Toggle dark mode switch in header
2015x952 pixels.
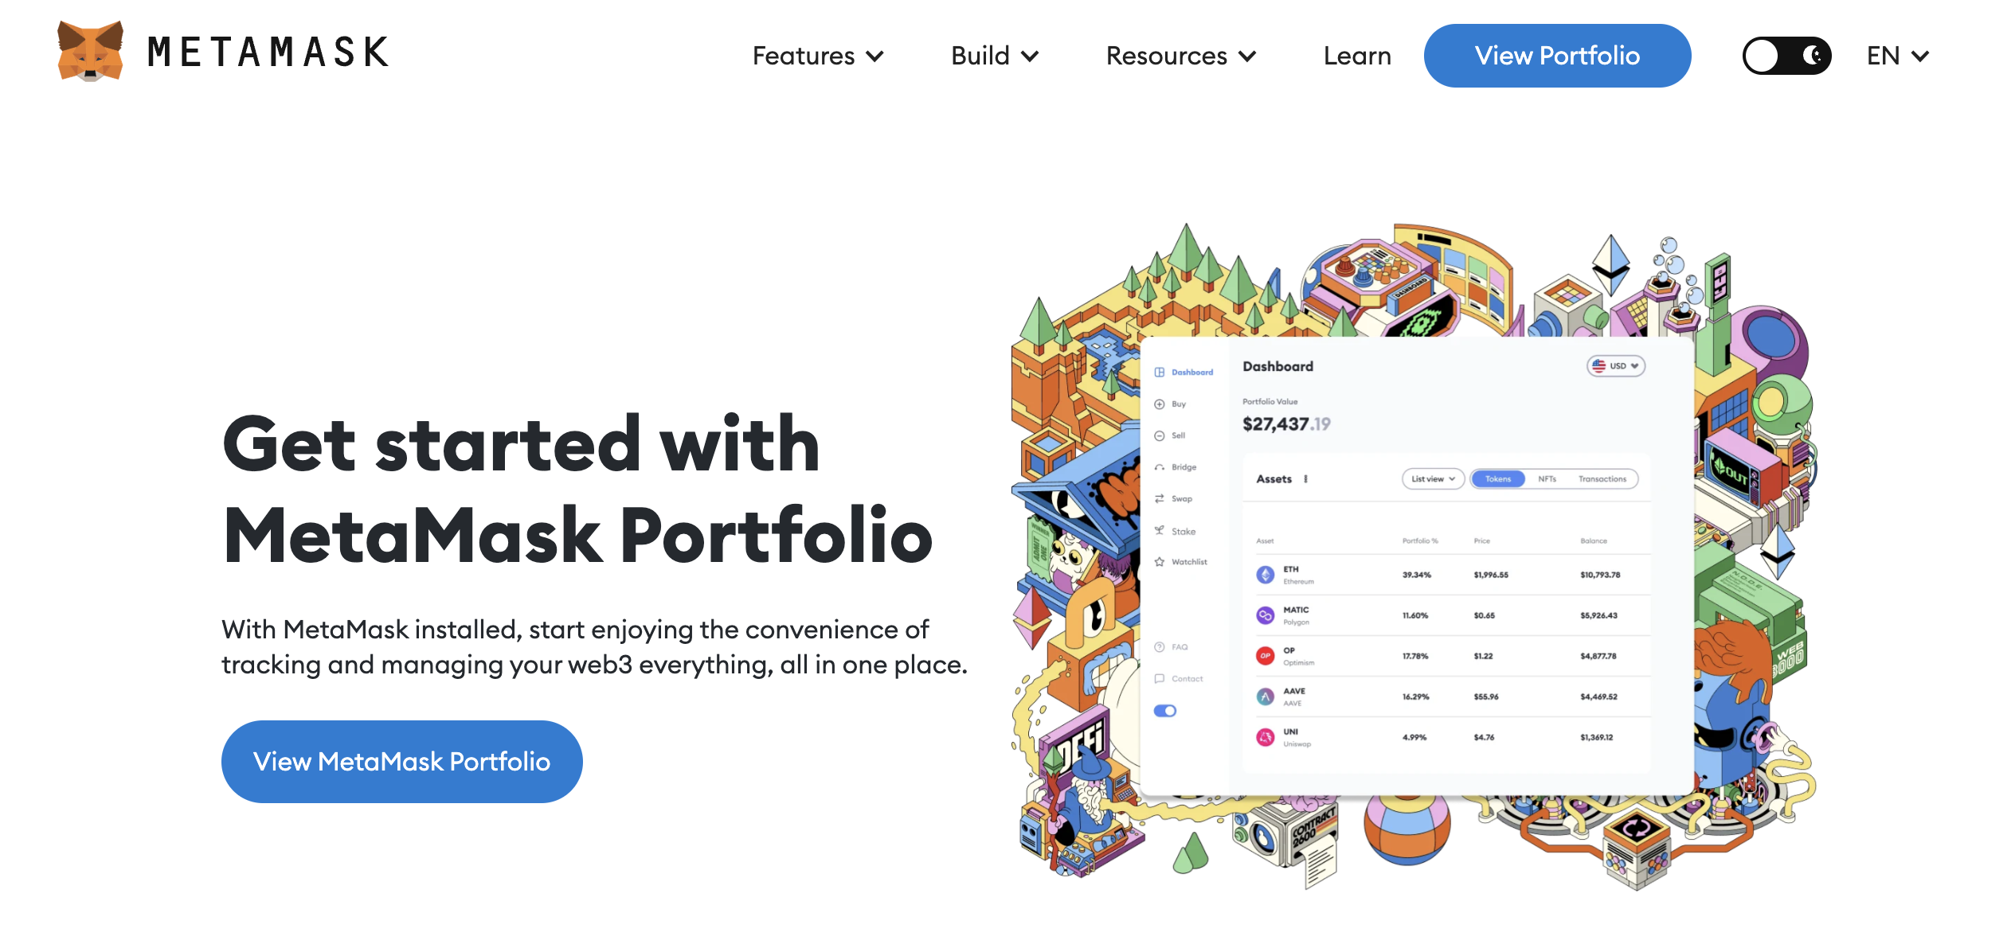click(x=1784, y=55)
